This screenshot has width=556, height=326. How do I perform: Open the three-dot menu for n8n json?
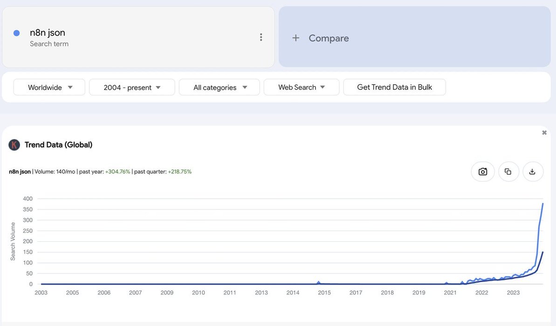(x=261, y=37)
